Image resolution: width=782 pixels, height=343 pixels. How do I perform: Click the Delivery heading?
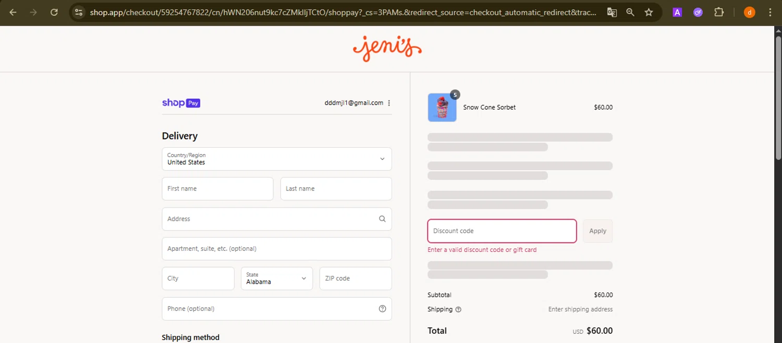[180, 136]
